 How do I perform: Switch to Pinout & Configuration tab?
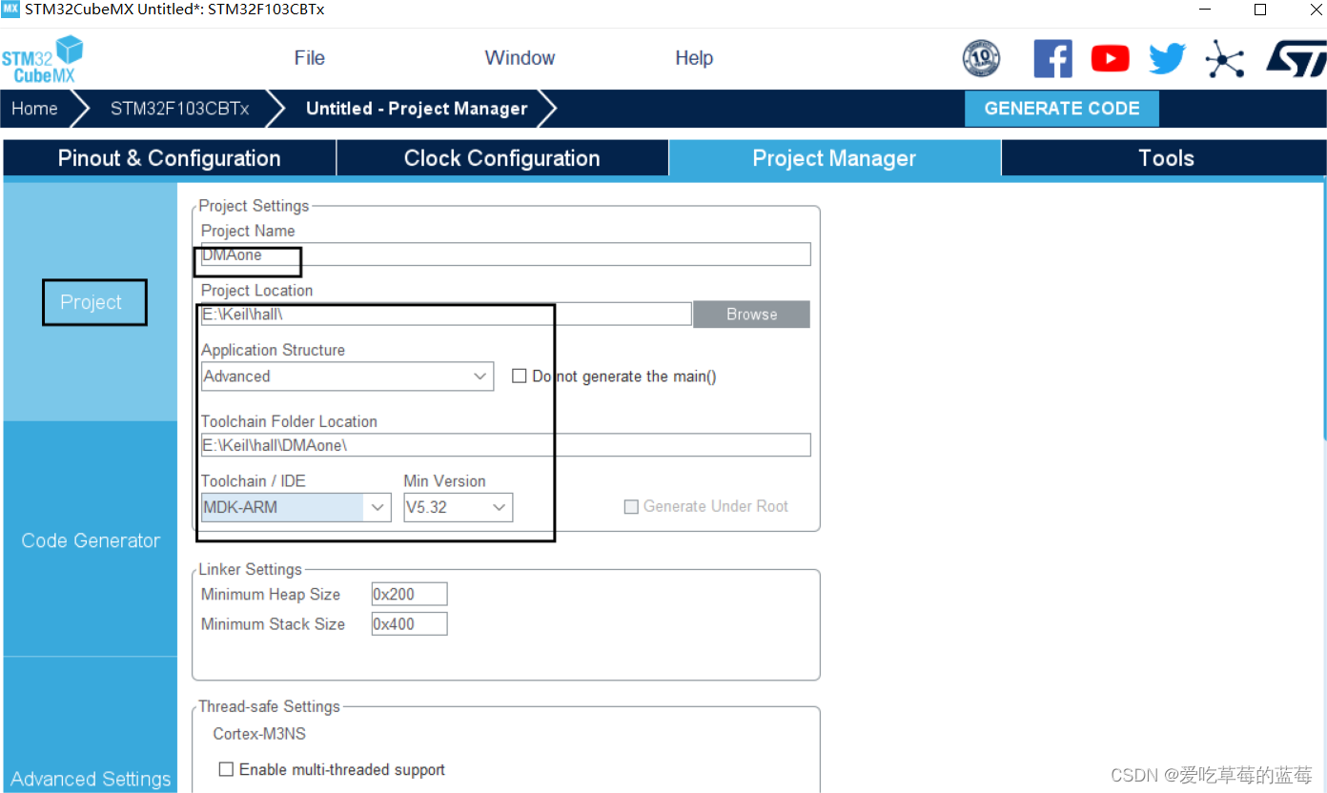pos(170,158)
